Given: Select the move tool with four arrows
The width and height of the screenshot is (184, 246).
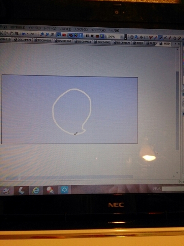Looking at the screenshot, I should 141,37.
